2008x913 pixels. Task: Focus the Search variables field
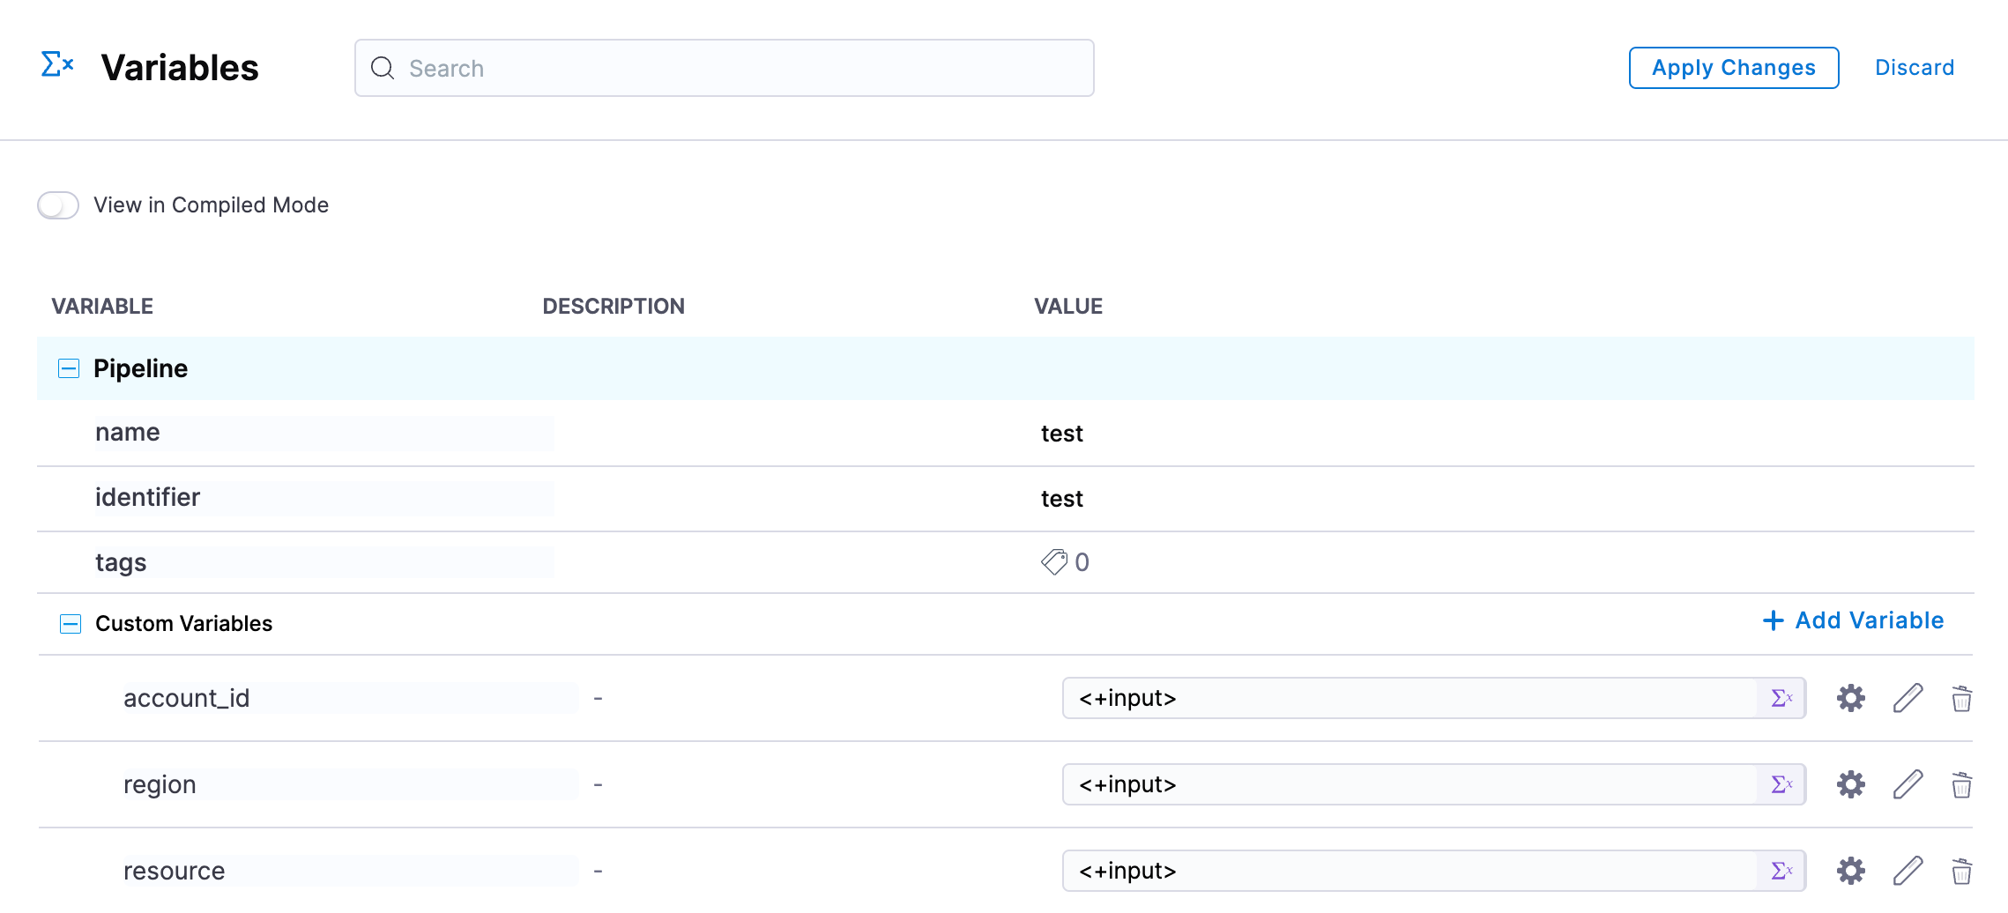point(725,68)
